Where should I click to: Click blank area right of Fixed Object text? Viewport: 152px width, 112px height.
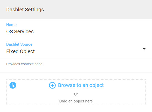tap(87, 51)
